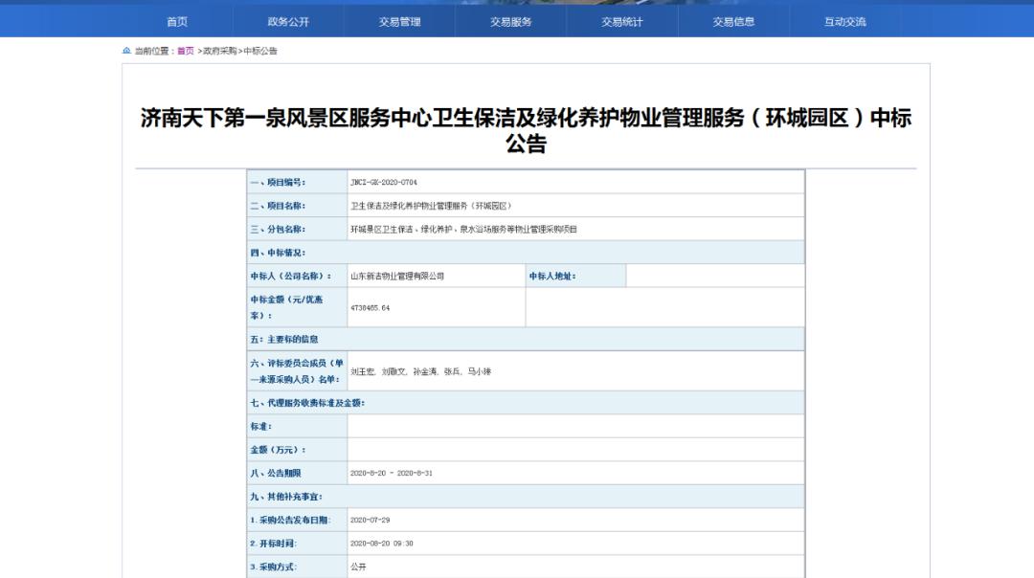Open the 首页 navigation menu item
The width and height of the screenshot is (1034, 578).
point(177,22)
